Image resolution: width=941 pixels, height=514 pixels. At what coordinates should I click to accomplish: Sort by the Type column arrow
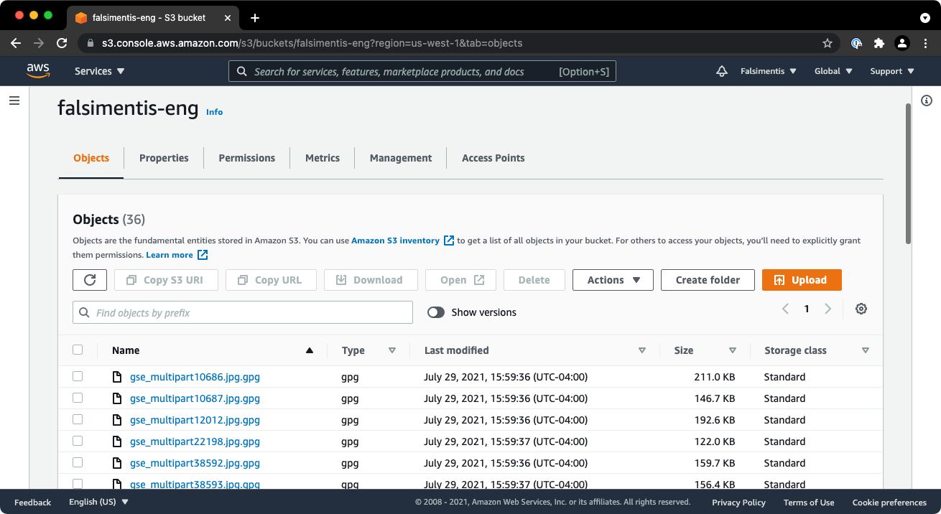pyautogui.click(x=392, y=350)
